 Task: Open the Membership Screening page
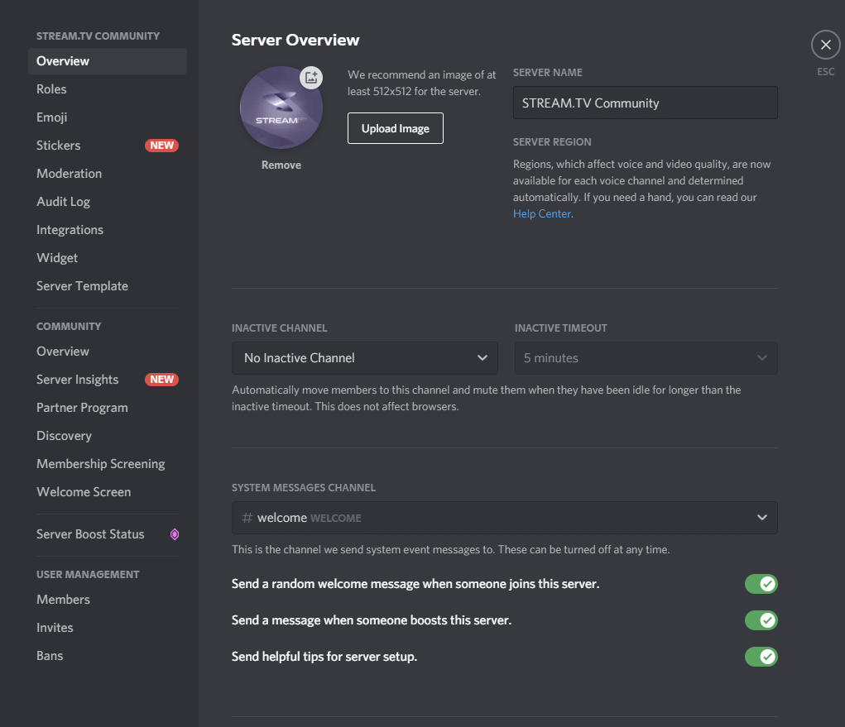click(100, 464)
